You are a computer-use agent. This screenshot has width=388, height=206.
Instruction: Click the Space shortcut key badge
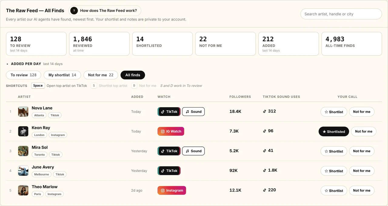[x=38, y=85]
